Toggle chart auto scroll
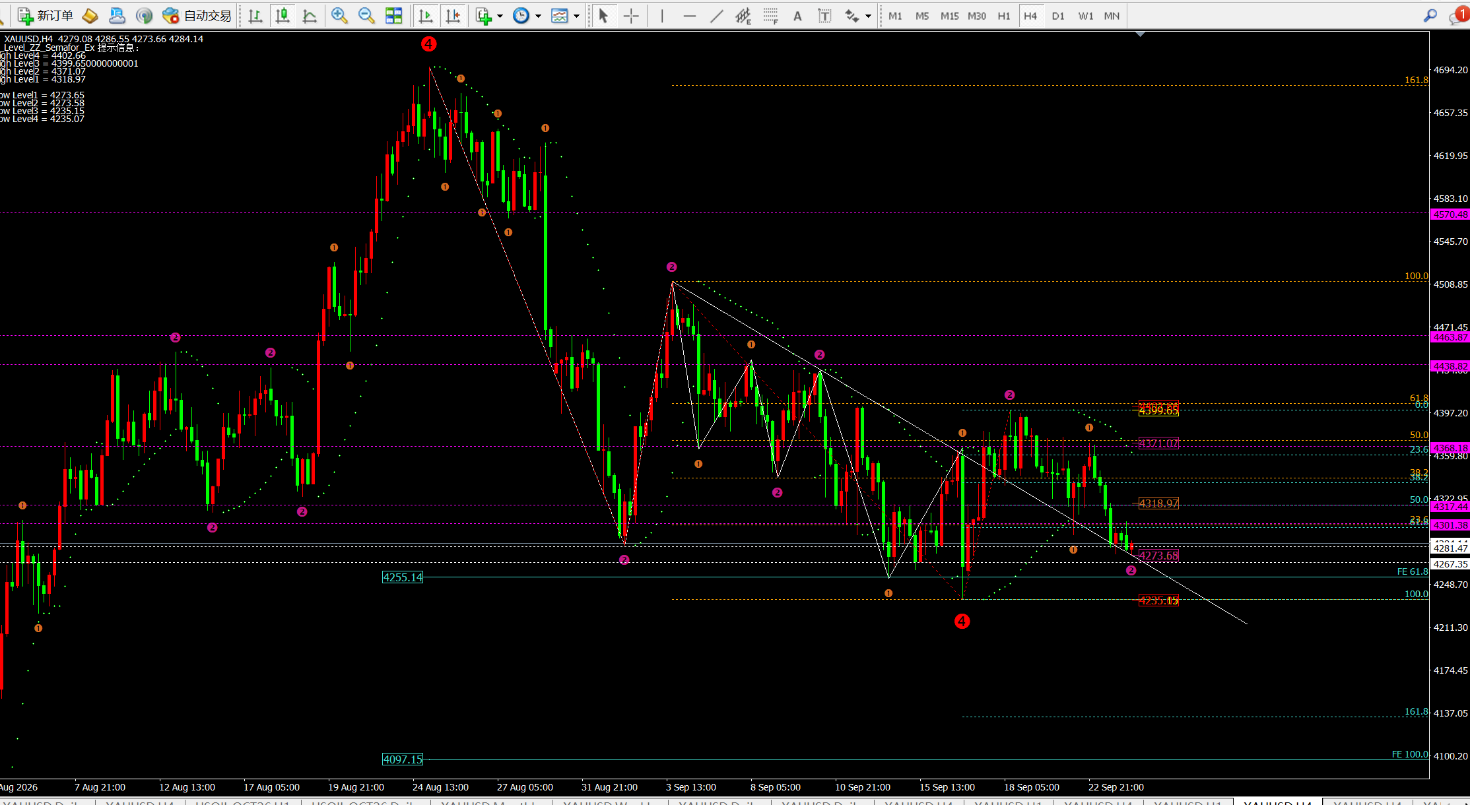1470x805 pixels. tap(426, 15)
